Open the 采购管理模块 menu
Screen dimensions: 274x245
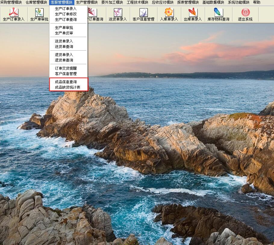[x=11, y=2]
